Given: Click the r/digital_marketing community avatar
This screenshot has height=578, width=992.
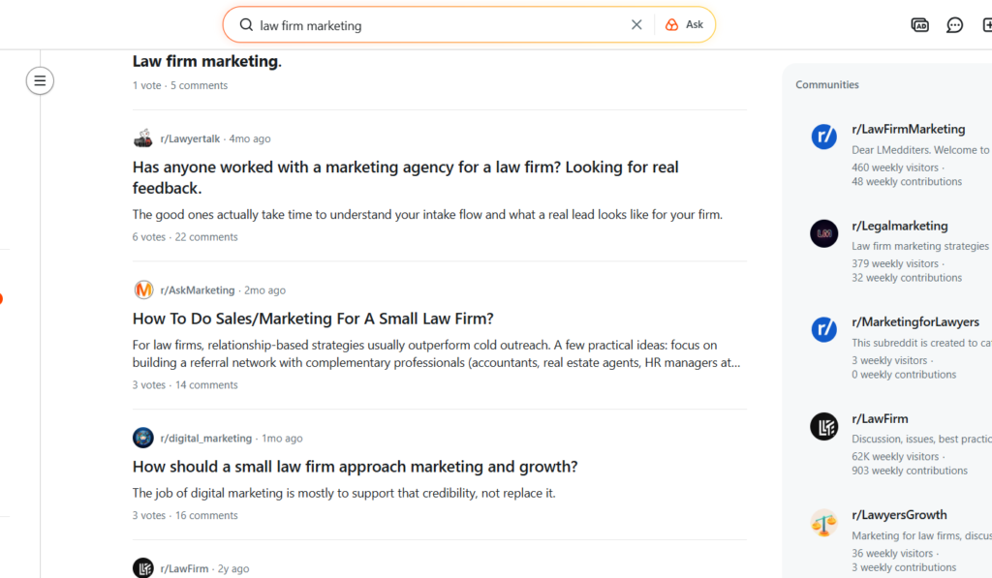Looking at the screenshot, I should [x=143, y=438].
